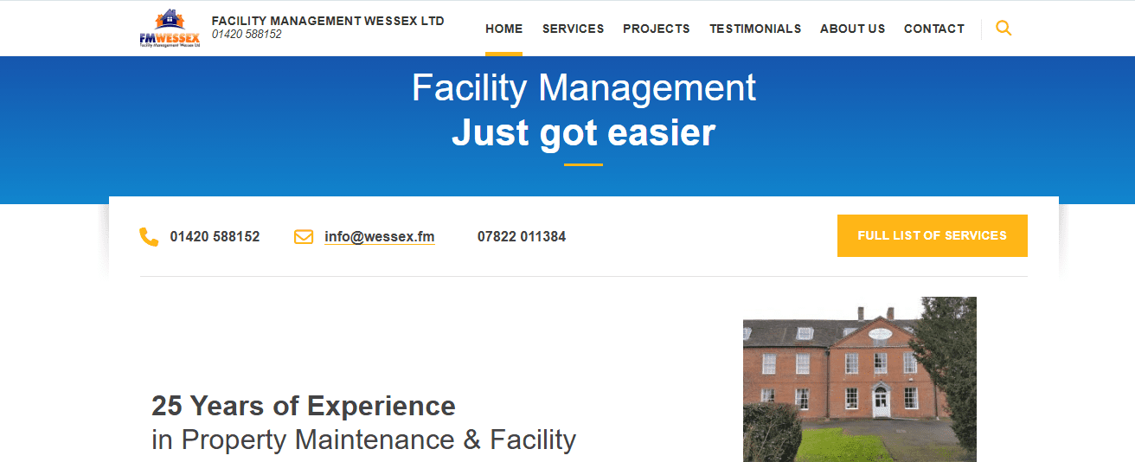Viewport: 1135px width, 462px height.
Task: Click the info@wessex.fm email link
Action: [380, 237]
